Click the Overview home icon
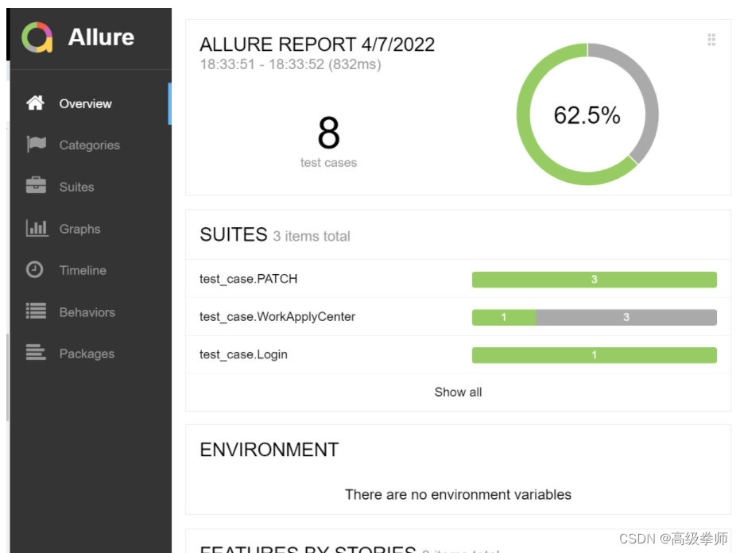 36,102
